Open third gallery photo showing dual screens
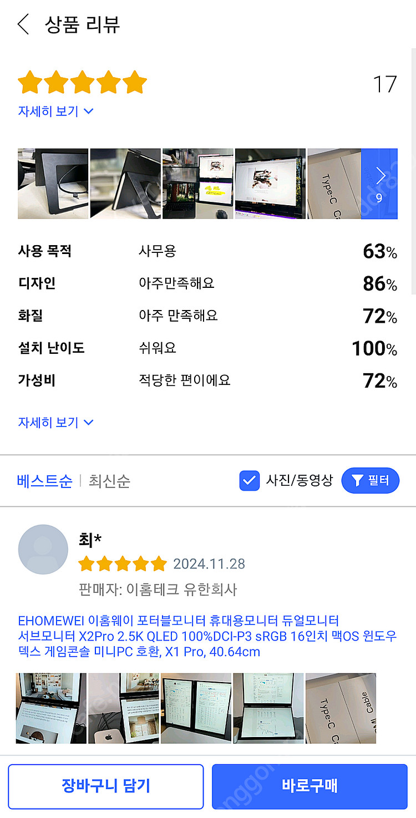The image size is (416, 818). (197, 184)
